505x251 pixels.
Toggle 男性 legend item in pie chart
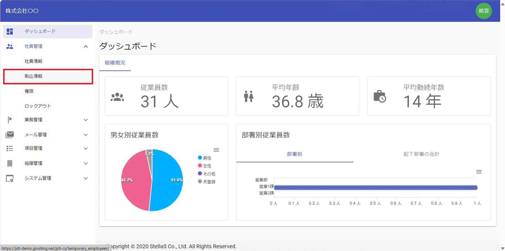(205, 158)
